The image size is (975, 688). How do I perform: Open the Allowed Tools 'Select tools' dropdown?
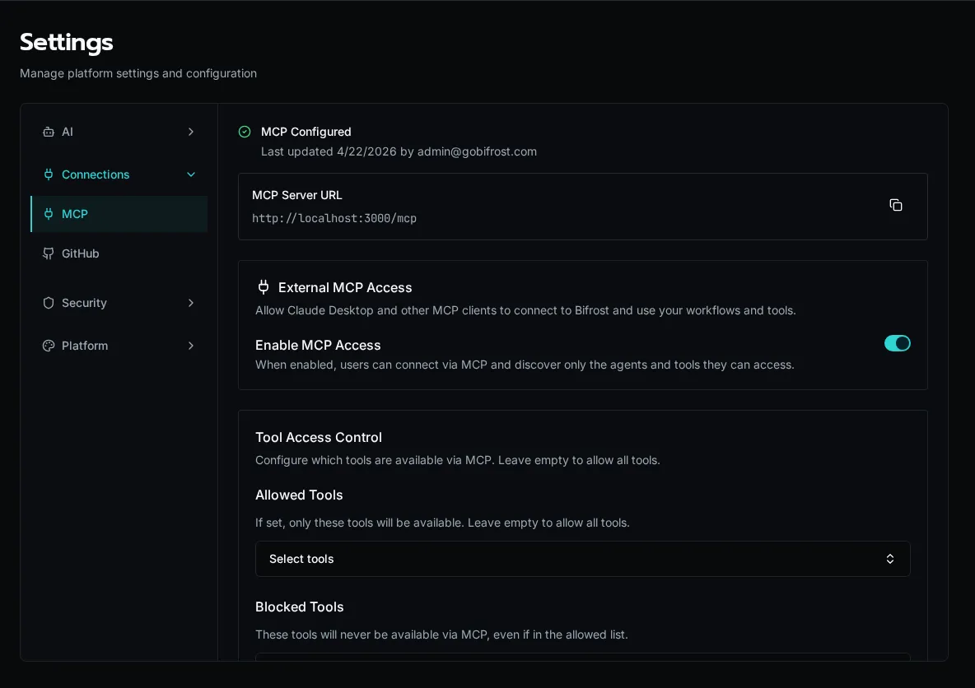tap(583, 559)
